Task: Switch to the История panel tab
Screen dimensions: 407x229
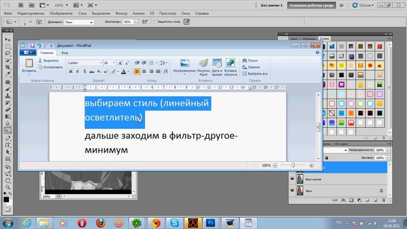Action: 341,144
